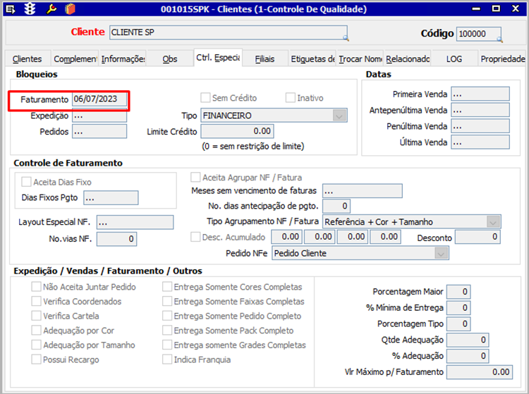The height and width of the screenshot is (394, 529).
Task: Switch to the Clientes tab
Action: tap(27, 59)
